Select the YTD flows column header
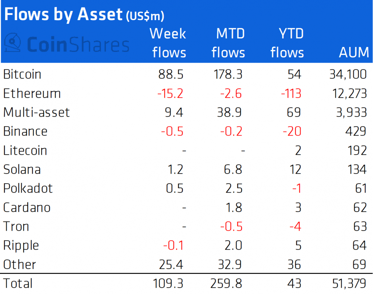 pyautogui.click(x=287, y=43)
